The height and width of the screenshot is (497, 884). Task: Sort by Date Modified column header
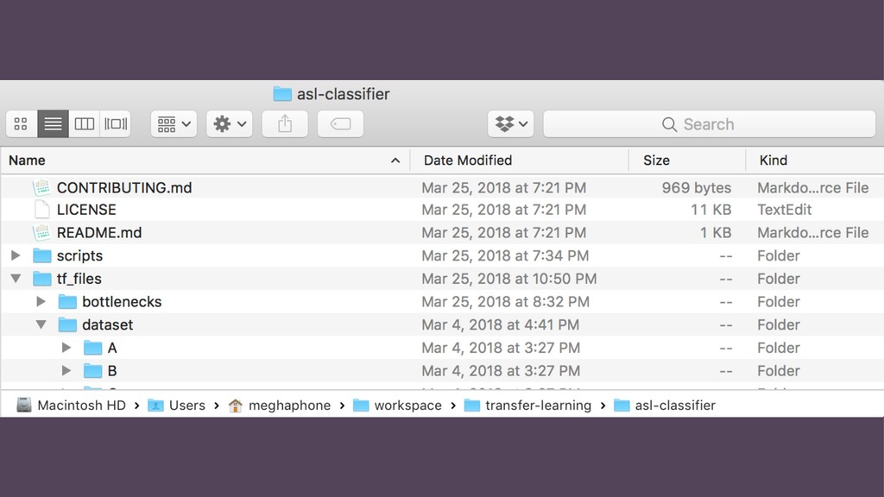pyautogui.click(x=519, y=160)
